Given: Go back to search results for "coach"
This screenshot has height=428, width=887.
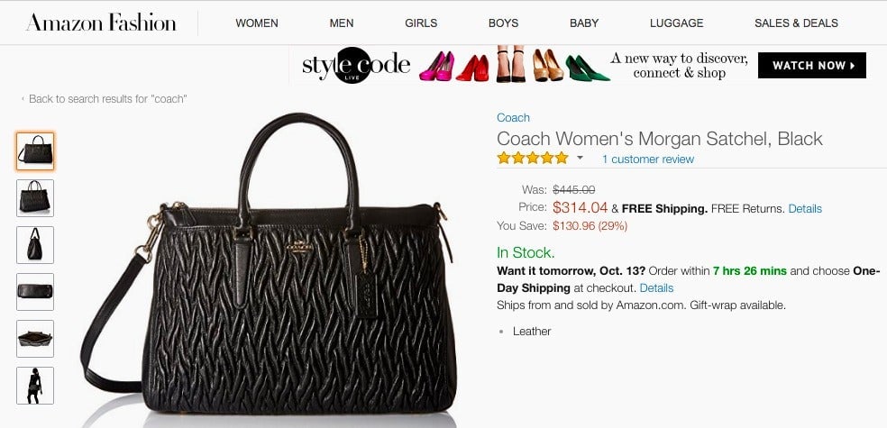Looking at the screenshot, I should tap(105, 99).
